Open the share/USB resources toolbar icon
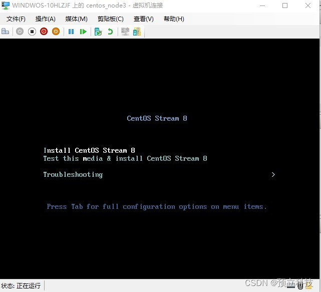 click(137, 32)
